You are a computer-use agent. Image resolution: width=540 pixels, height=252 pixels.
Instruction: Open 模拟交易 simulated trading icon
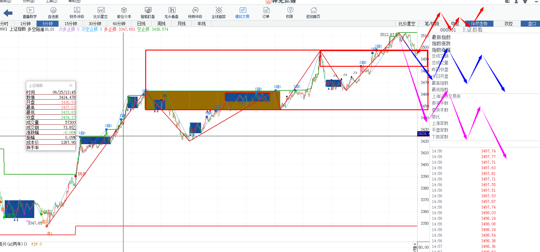coord(242,13)
